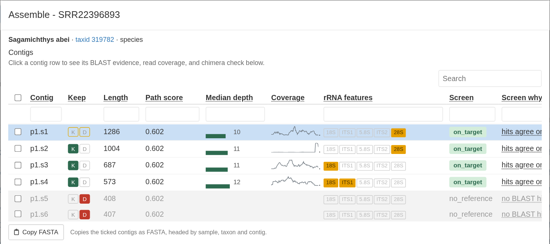Focus the Path score filter input

[x=172, y=114]
